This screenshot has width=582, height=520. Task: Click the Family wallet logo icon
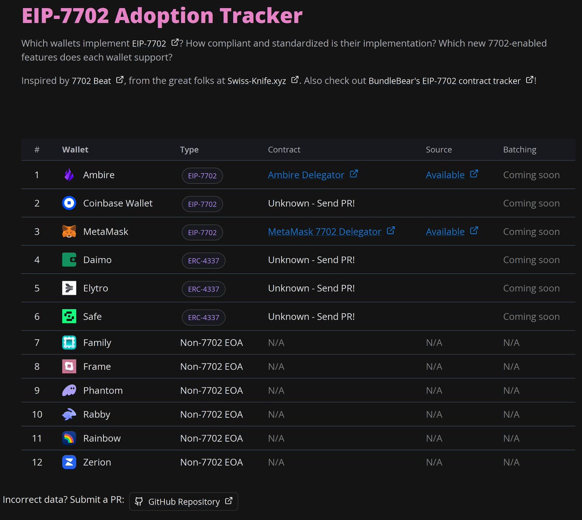coord(69,343)
